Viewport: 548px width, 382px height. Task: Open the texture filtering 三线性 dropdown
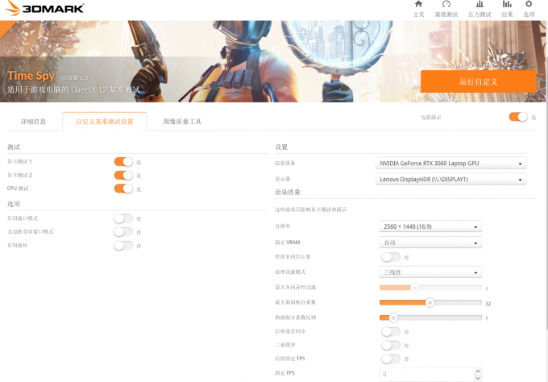[x=430, y=272]
